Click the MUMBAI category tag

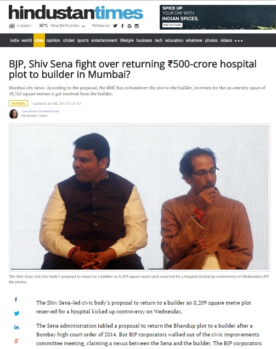18,103
